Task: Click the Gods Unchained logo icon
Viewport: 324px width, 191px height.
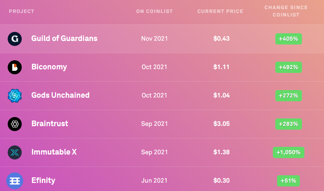Action: 15,95
